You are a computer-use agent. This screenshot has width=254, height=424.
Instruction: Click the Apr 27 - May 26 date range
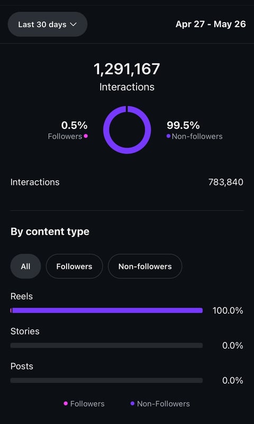point(211,24)
